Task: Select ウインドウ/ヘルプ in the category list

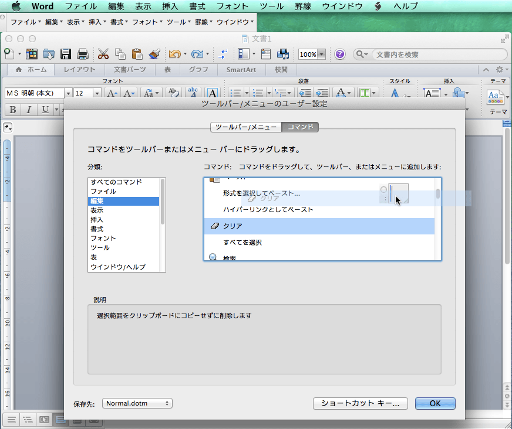Action: pyautogui.click(x=123, y=267)
